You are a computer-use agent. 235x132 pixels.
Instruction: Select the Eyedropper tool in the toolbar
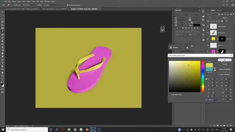pos(3,31)
